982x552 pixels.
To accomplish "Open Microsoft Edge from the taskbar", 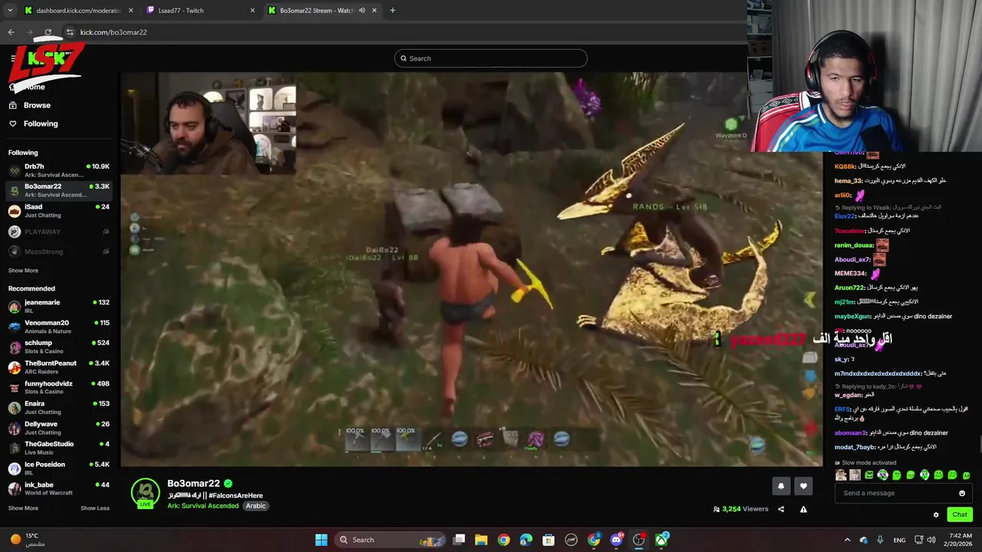I will tap(526, 540).
